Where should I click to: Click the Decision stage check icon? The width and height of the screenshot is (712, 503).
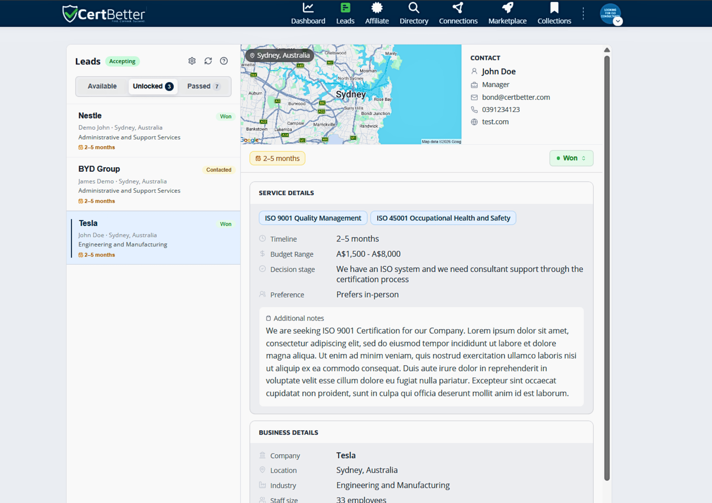262,269
